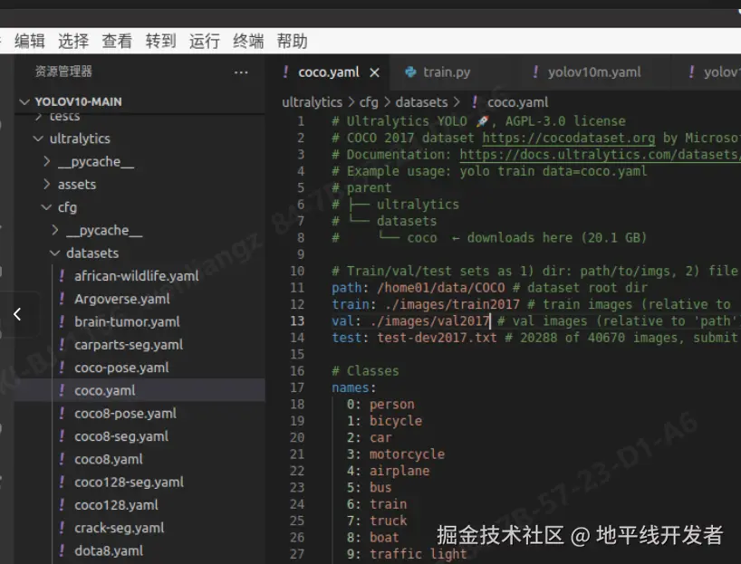This screenshot has width=741, height=564.
Task: Click the left-pointing back arrow
Action: coord(17,314)
